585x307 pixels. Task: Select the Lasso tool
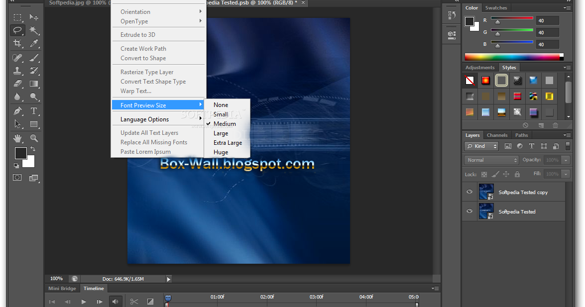[17, 30]
